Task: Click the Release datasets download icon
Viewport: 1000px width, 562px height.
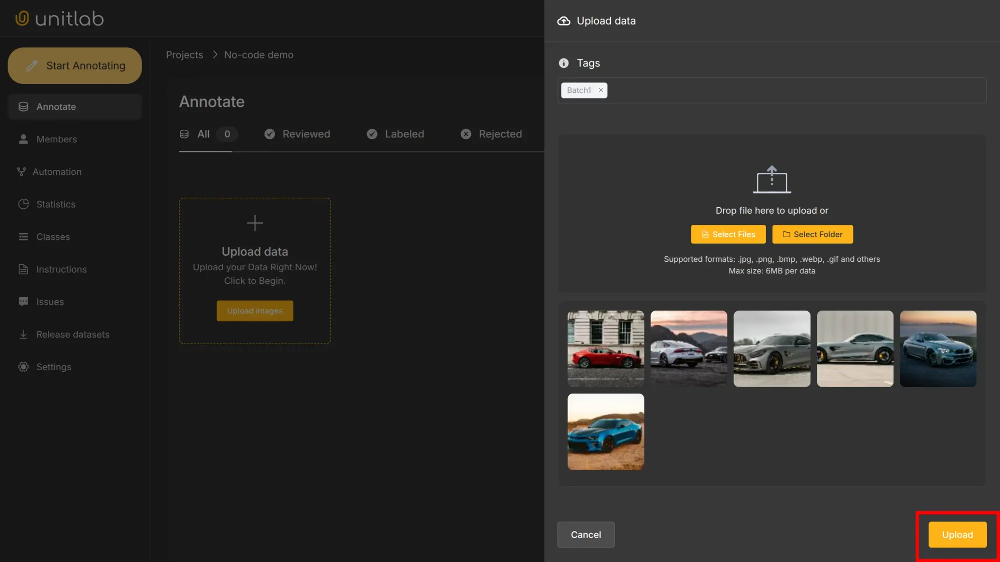Action: (x=23, y=334)
